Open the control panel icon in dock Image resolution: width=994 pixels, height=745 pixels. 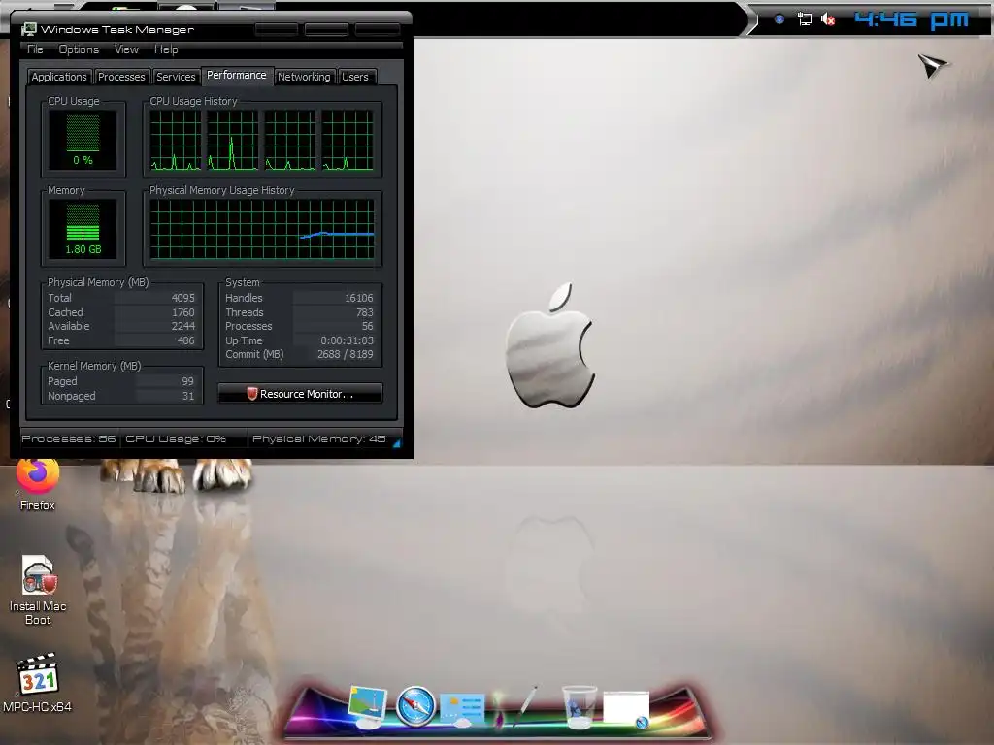pos(462,709)
